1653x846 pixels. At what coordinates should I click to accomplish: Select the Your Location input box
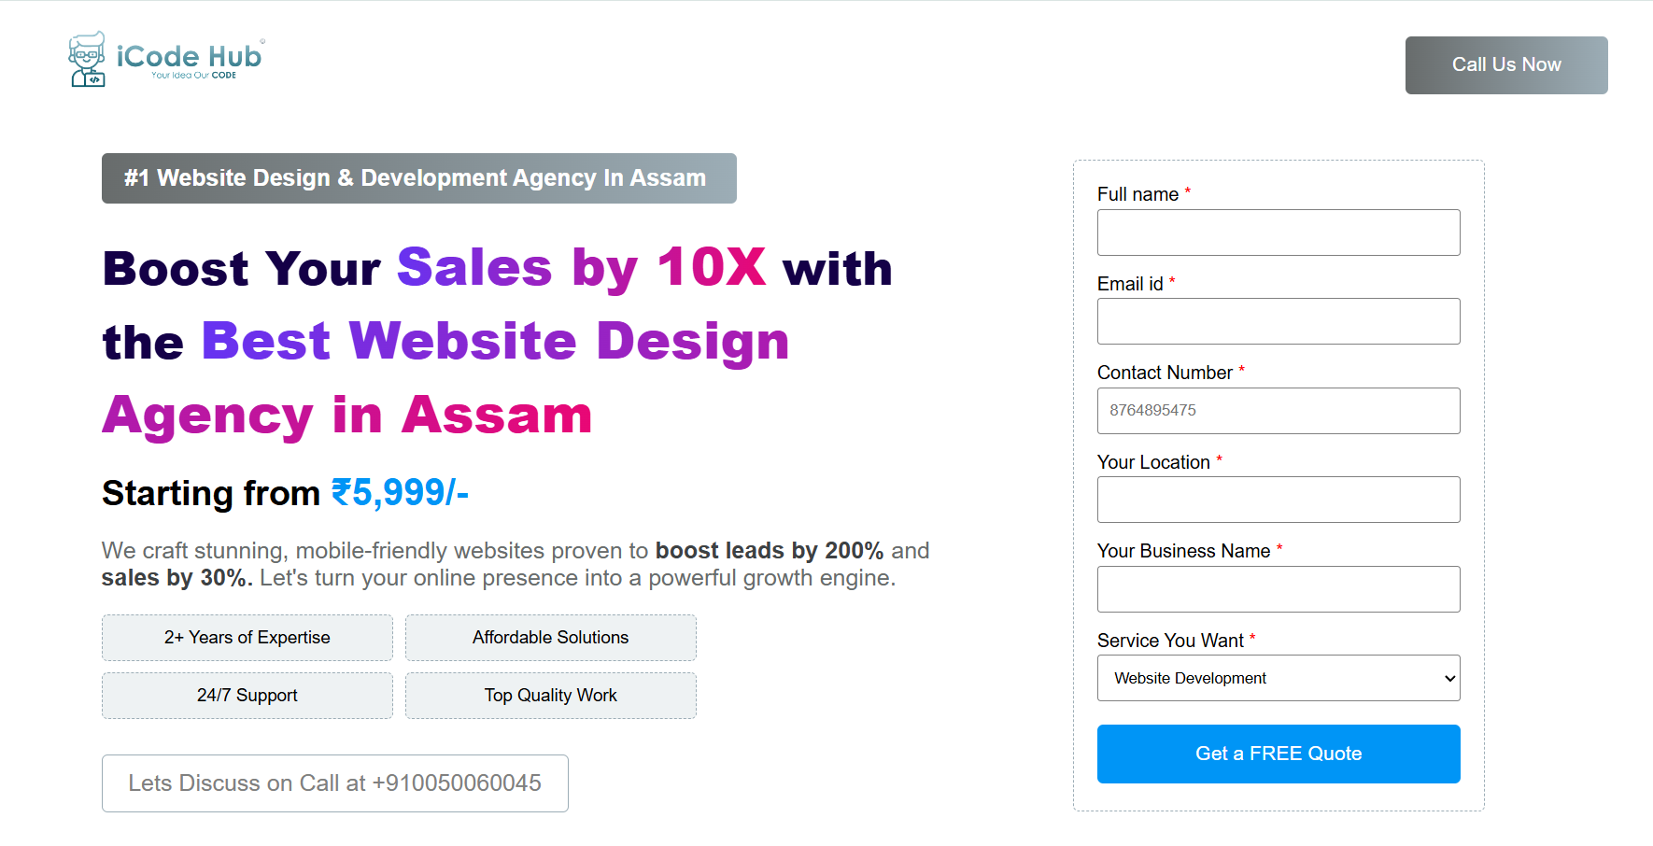1279,500
